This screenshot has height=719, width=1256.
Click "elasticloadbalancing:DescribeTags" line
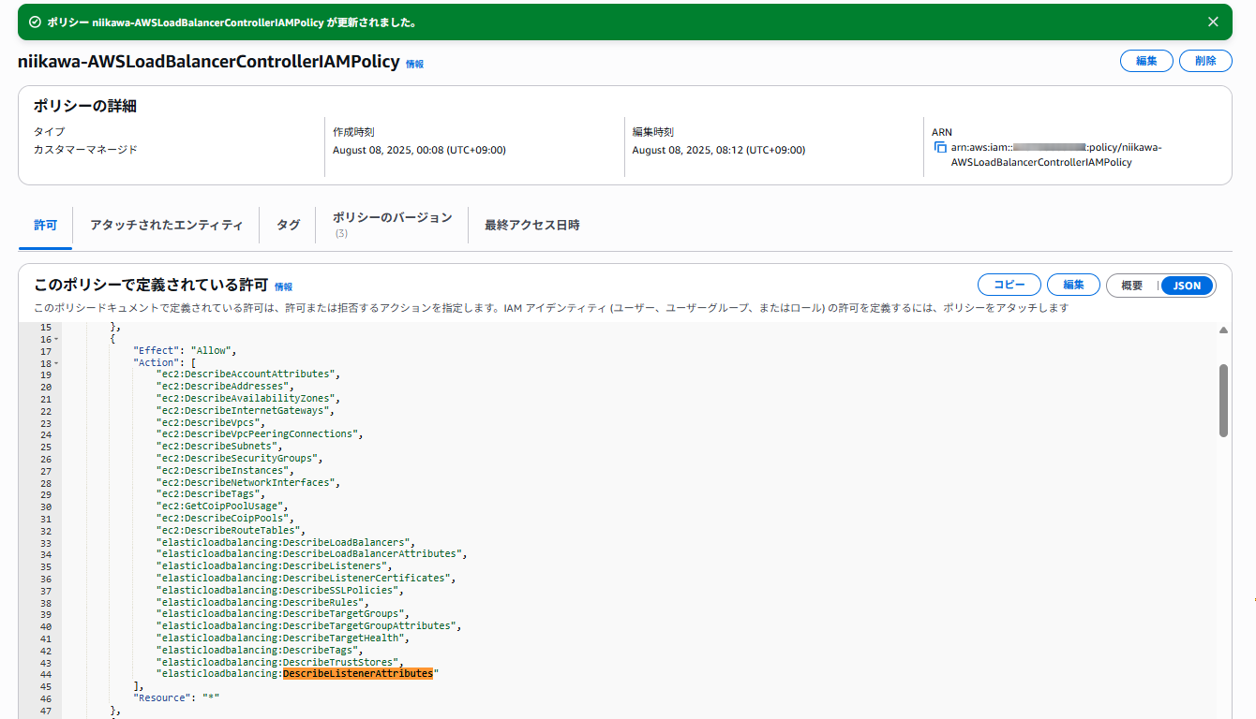[x=260, y=651]
